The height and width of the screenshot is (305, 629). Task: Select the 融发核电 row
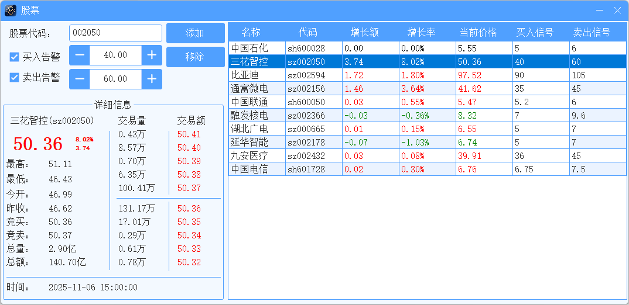click(x=428, y=115)
